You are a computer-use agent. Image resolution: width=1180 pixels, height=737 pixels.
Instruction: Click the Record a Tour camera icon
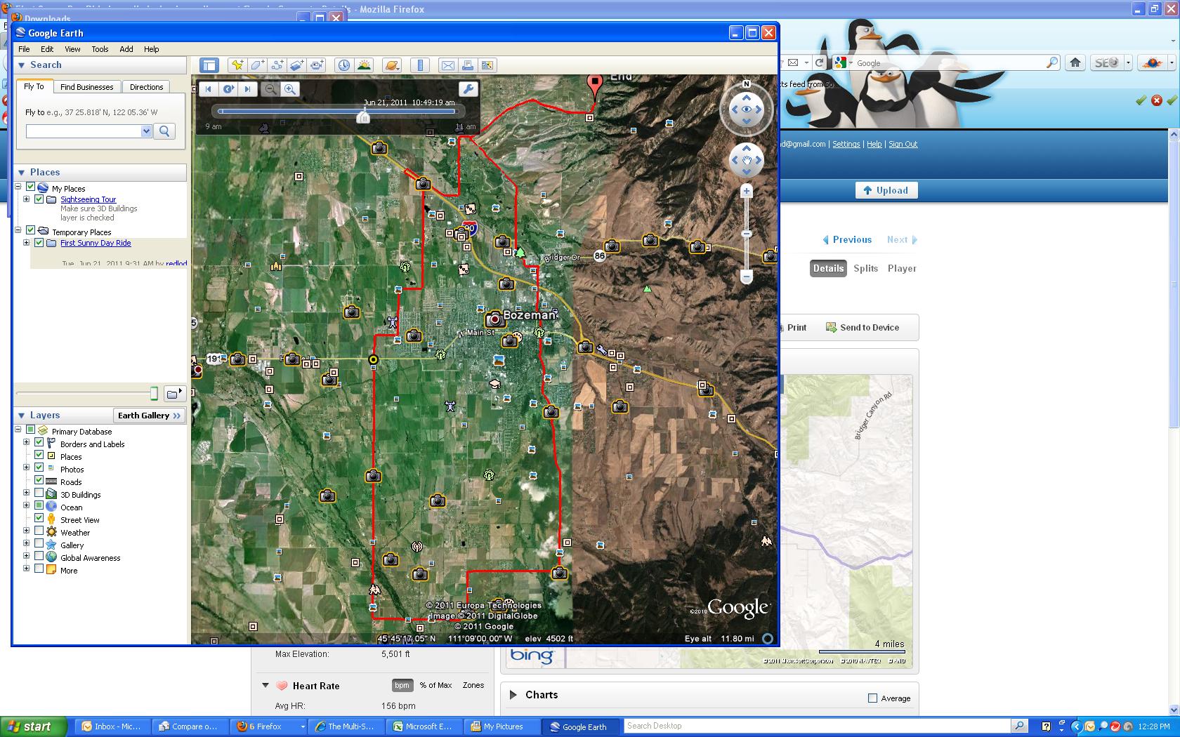[317, 65]
